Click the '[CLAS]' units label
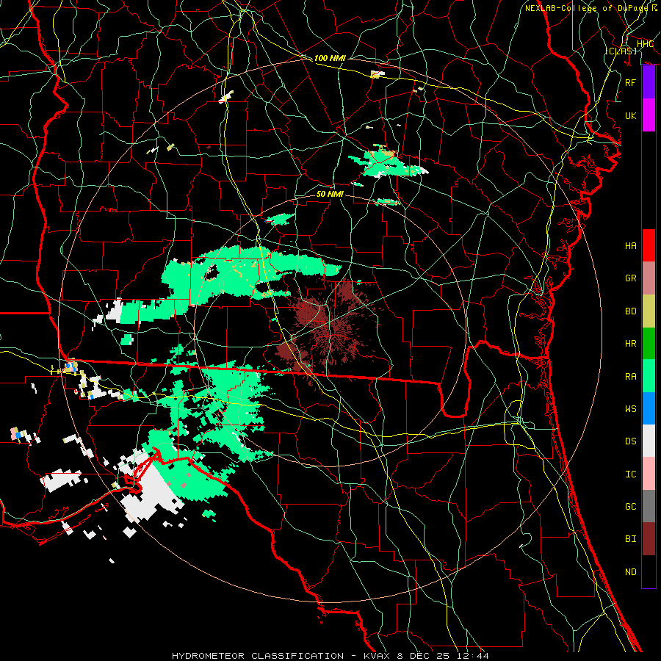The image size is (661, 661). coord(621,51)
